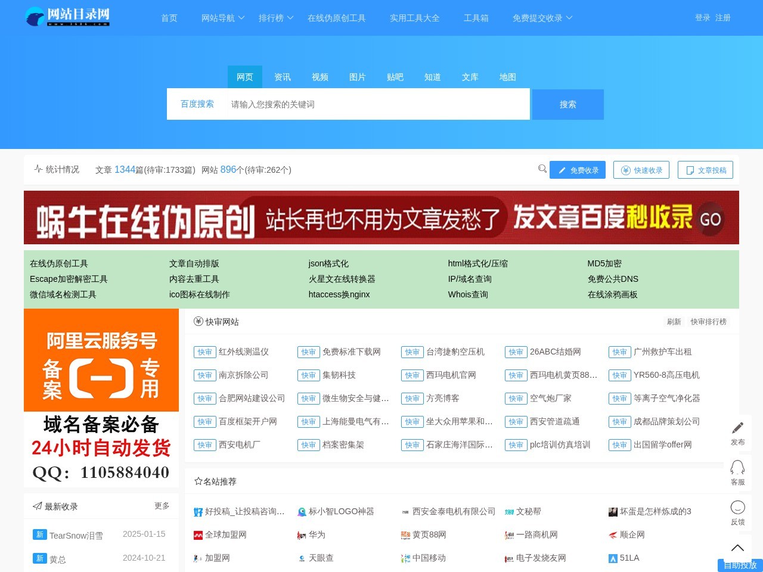
Task: Click 全球加盟网 favicon icon
Action: tap(198, 535)
